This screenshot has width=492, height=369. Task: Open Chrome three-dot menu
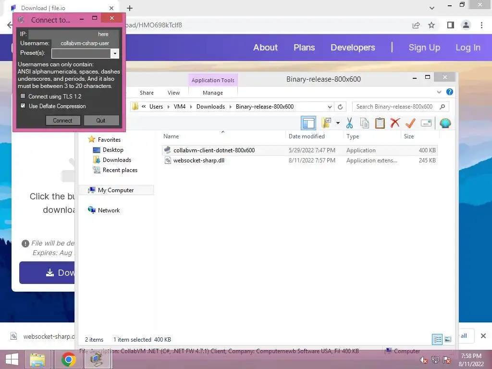[481, 25]
